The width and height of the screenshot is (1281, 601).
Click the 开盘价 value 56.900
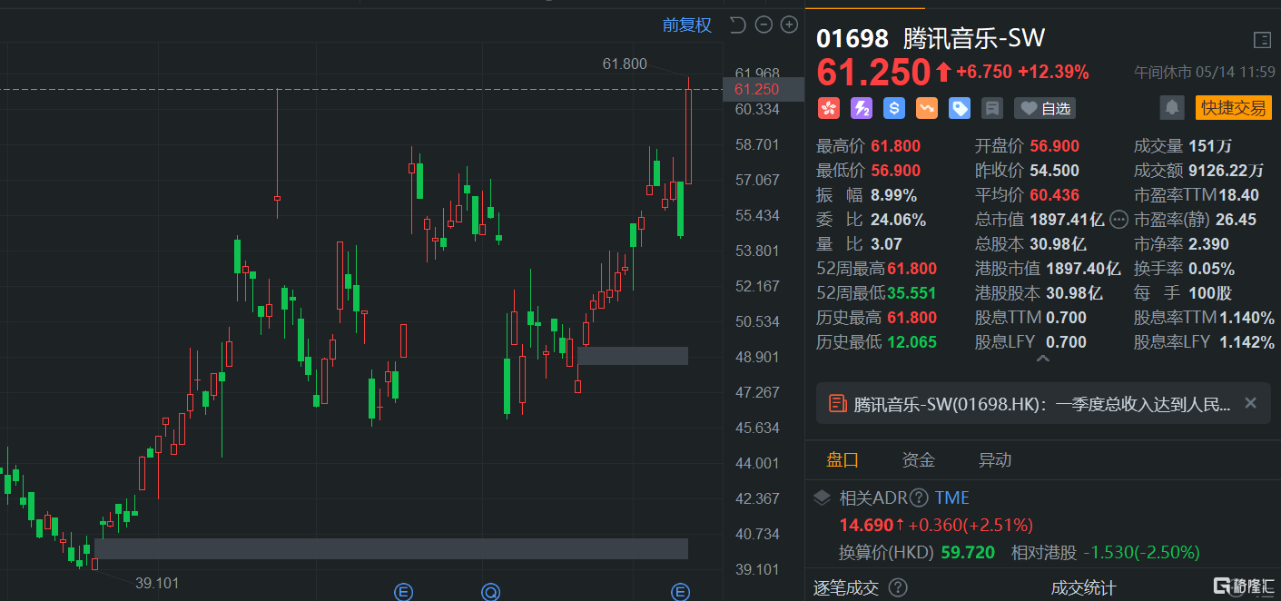coord(1054,146)
